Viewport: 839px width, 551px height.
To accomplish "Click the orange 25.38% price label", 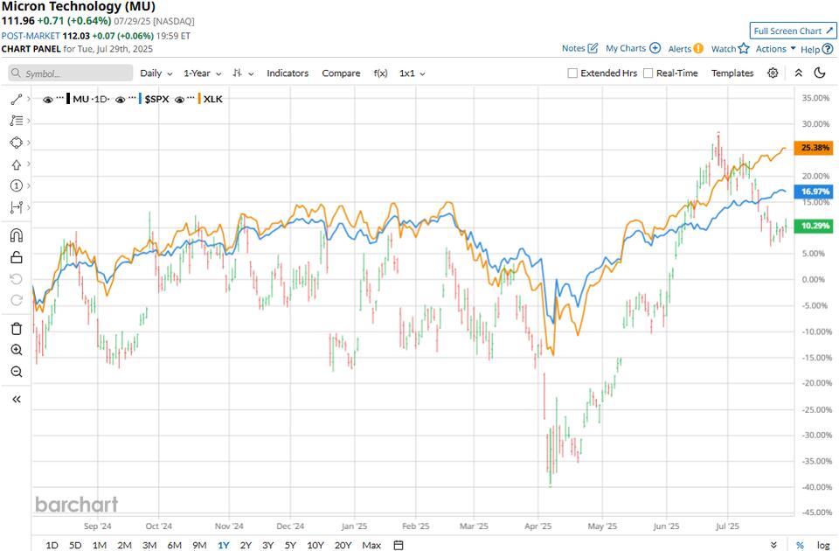I will [x=814, y=147].
